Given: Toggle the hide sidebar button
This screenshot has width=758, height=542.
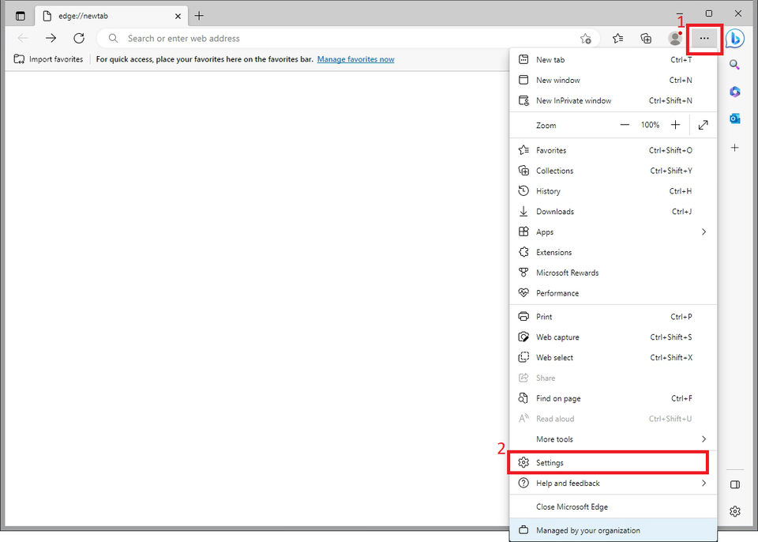Looking at the screenshot, I should click(735, 484).
